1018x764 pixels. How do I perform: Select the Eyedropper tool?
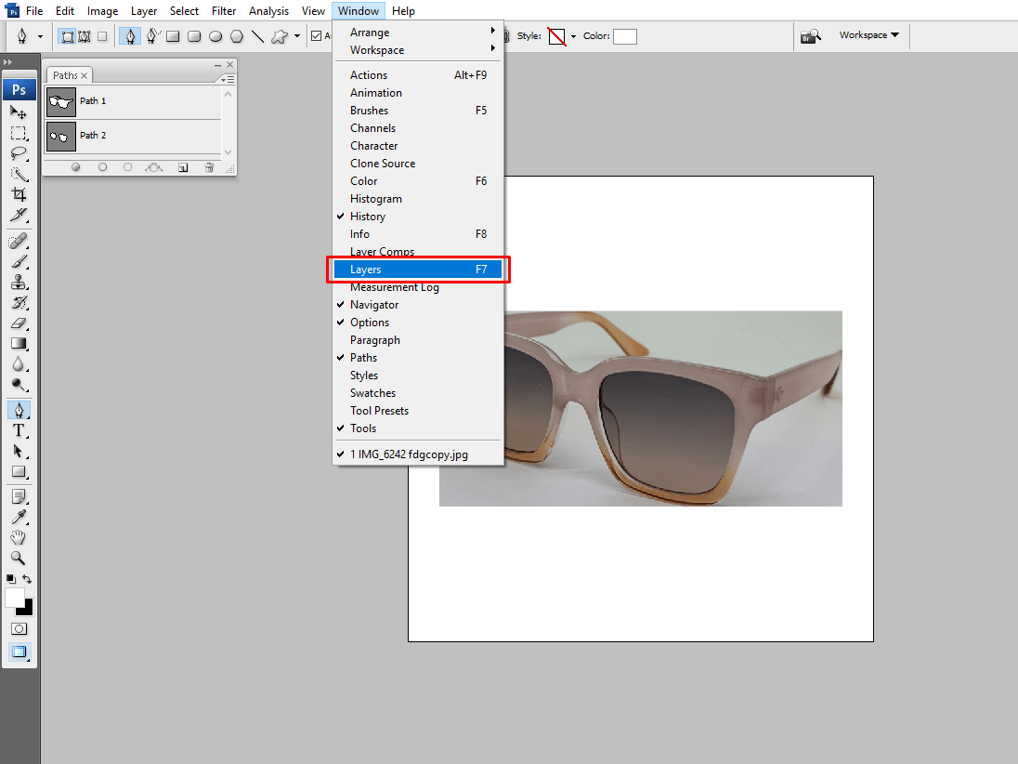[19, 516]
